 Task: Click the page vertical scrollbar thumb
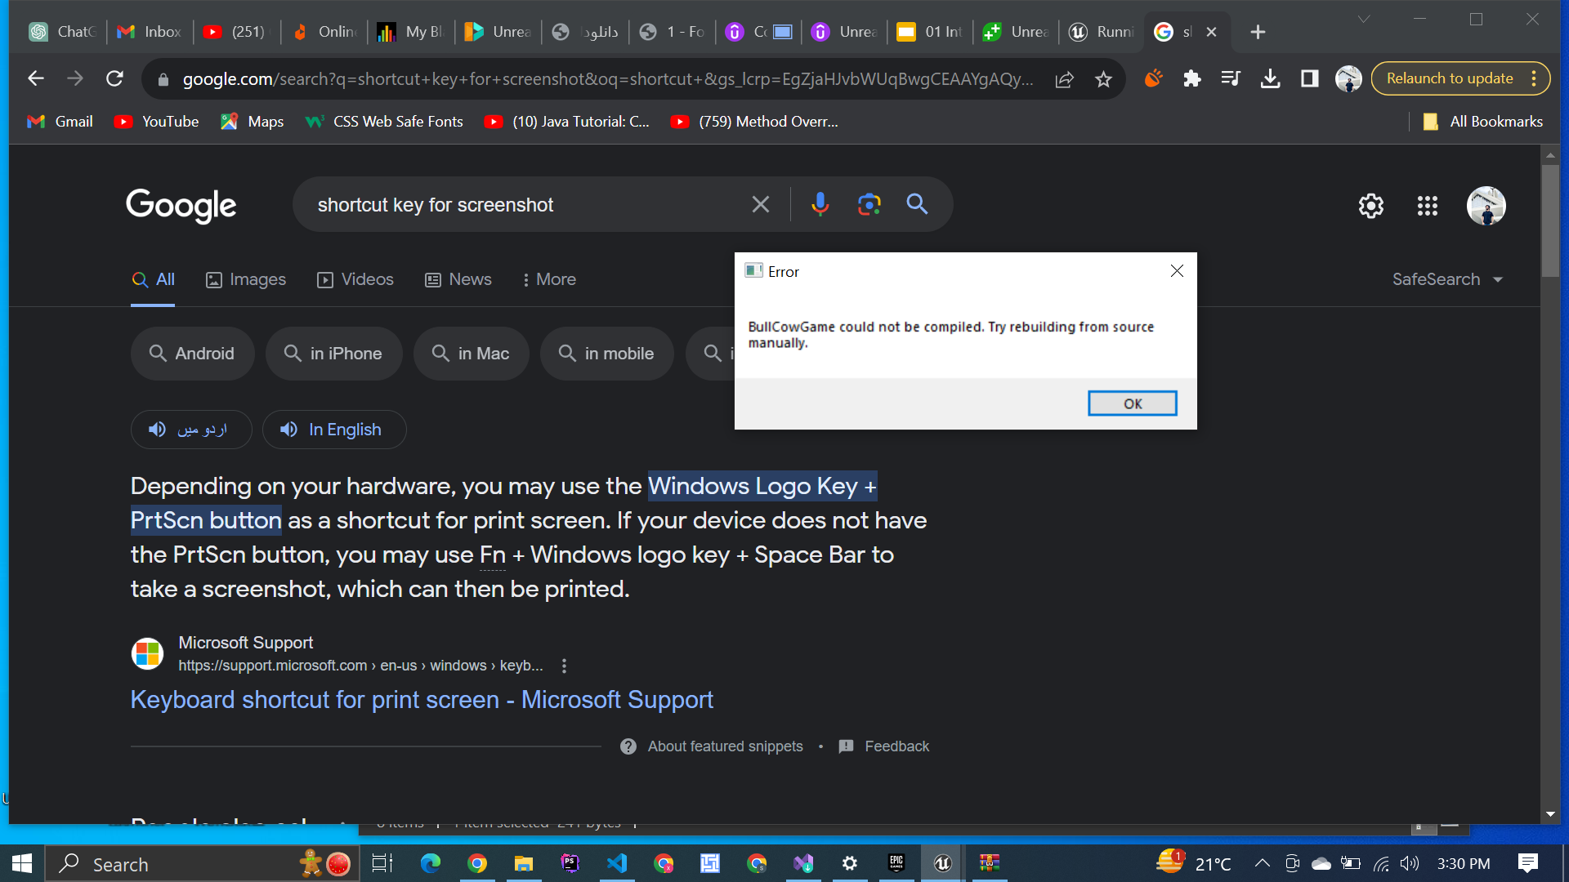point(1549,220)
